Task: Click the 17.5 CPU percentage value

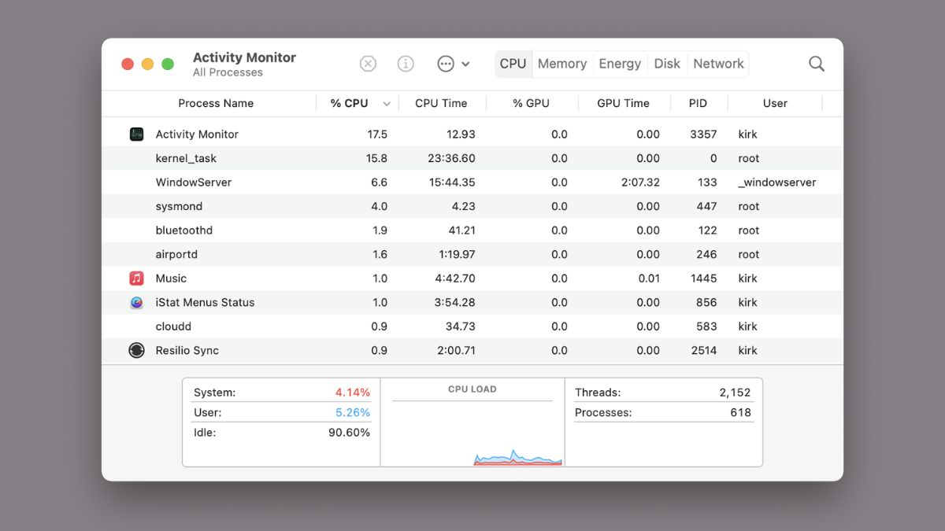Action: (377, 135)
